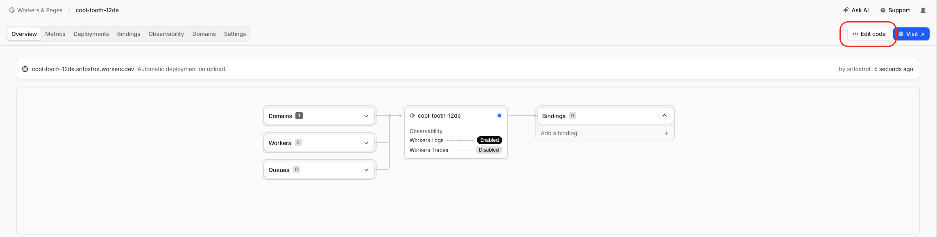The image size is (937, 237).
Task: Click the plus icon to add a binding
Action: tap(666, 133)
